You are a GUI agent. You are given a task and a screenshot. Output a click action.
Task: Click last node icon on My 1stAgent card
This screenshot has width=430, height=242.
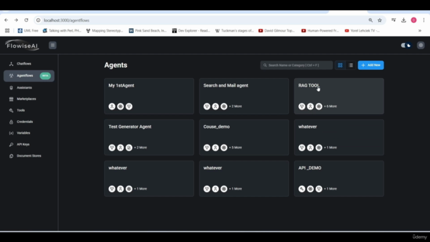[x=129, y=106]
